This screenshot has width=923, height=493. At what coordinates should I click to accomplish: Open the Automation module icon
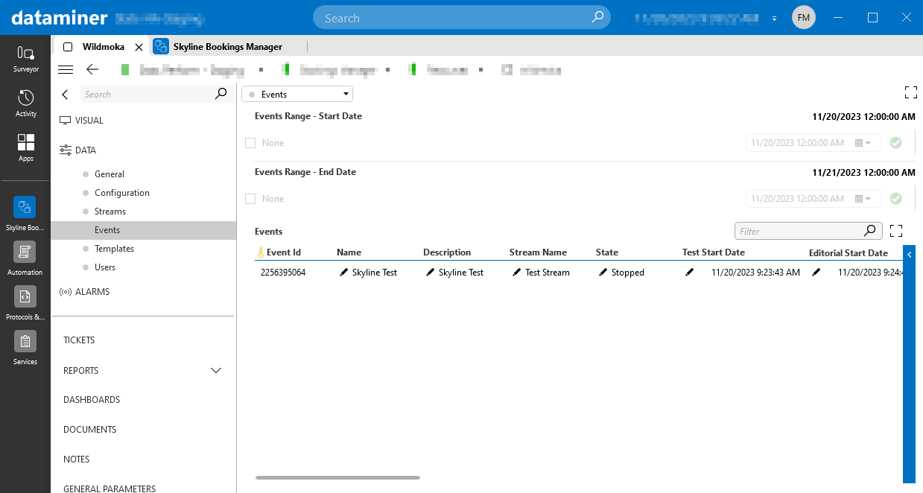click(25, 252)
